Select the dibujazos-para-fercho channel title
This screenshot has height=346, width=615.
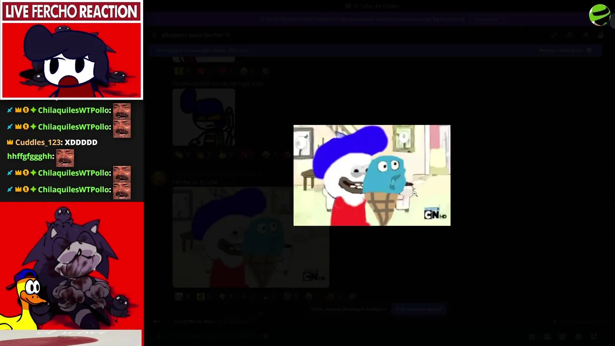click(x=192, y=35)
